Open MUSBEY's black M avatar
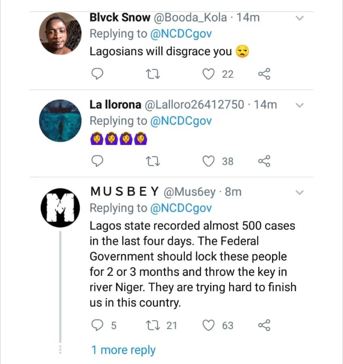Screen dimensions: 343x364 click(x=60, y=208)
